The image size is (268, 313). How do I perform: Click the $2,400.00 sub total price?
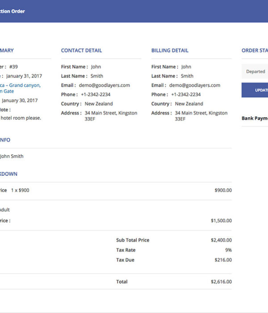coord(221,240)
